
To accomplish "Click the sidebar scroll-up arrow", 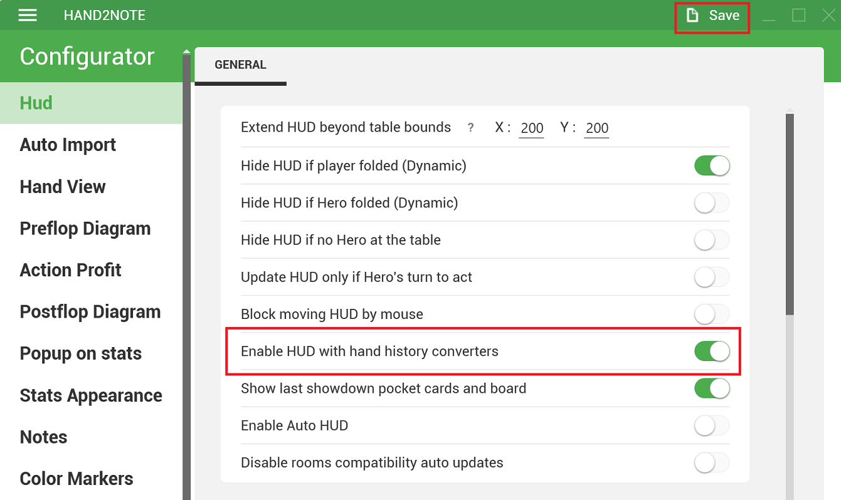I will pos(186,52).
